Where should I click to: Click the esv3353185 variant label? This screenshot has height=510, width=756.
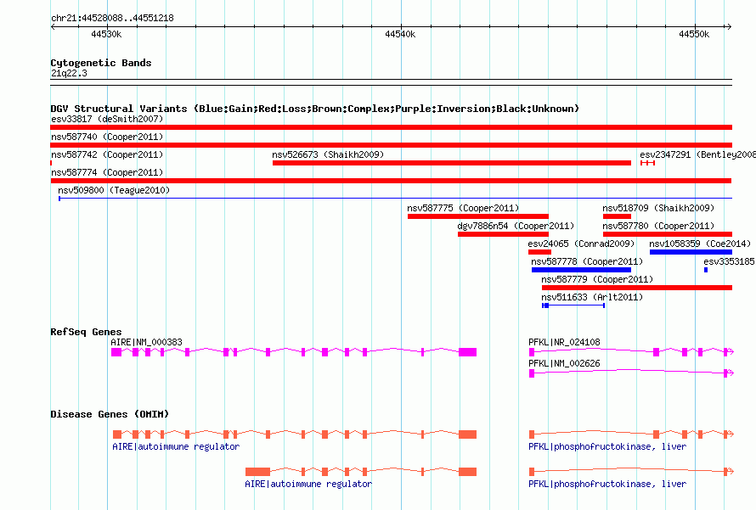pos(729,261)
